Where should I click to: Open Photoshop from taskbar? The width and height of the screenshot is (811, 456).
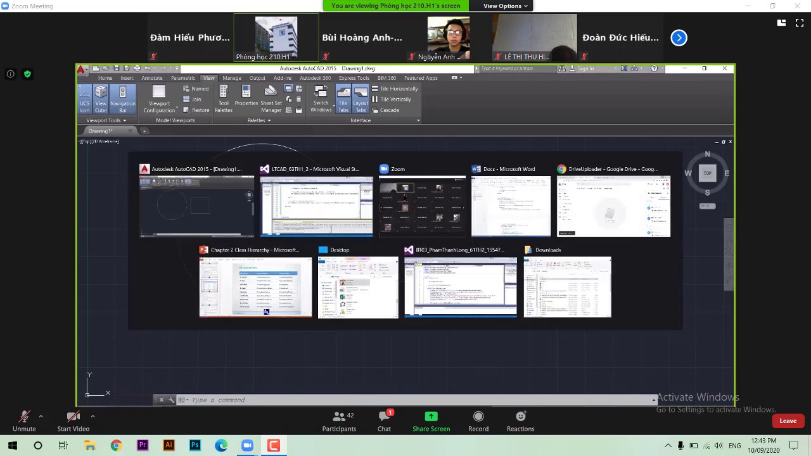coord(195,445)
